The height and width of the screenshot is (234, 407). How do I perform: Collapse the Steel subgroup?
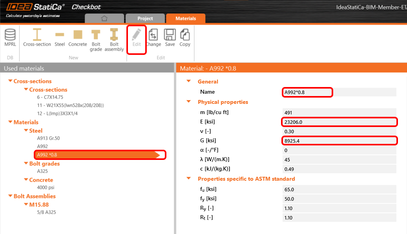tap(26, 131)
